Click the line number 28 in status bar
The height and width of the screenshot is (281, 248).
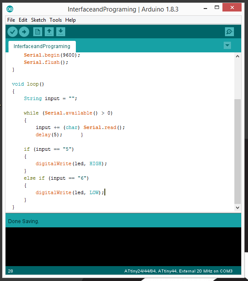[x=10, y=271]
